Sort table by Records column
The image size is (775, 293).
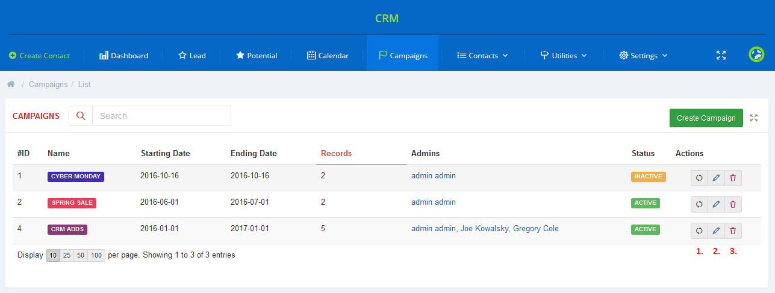point(336,153)
